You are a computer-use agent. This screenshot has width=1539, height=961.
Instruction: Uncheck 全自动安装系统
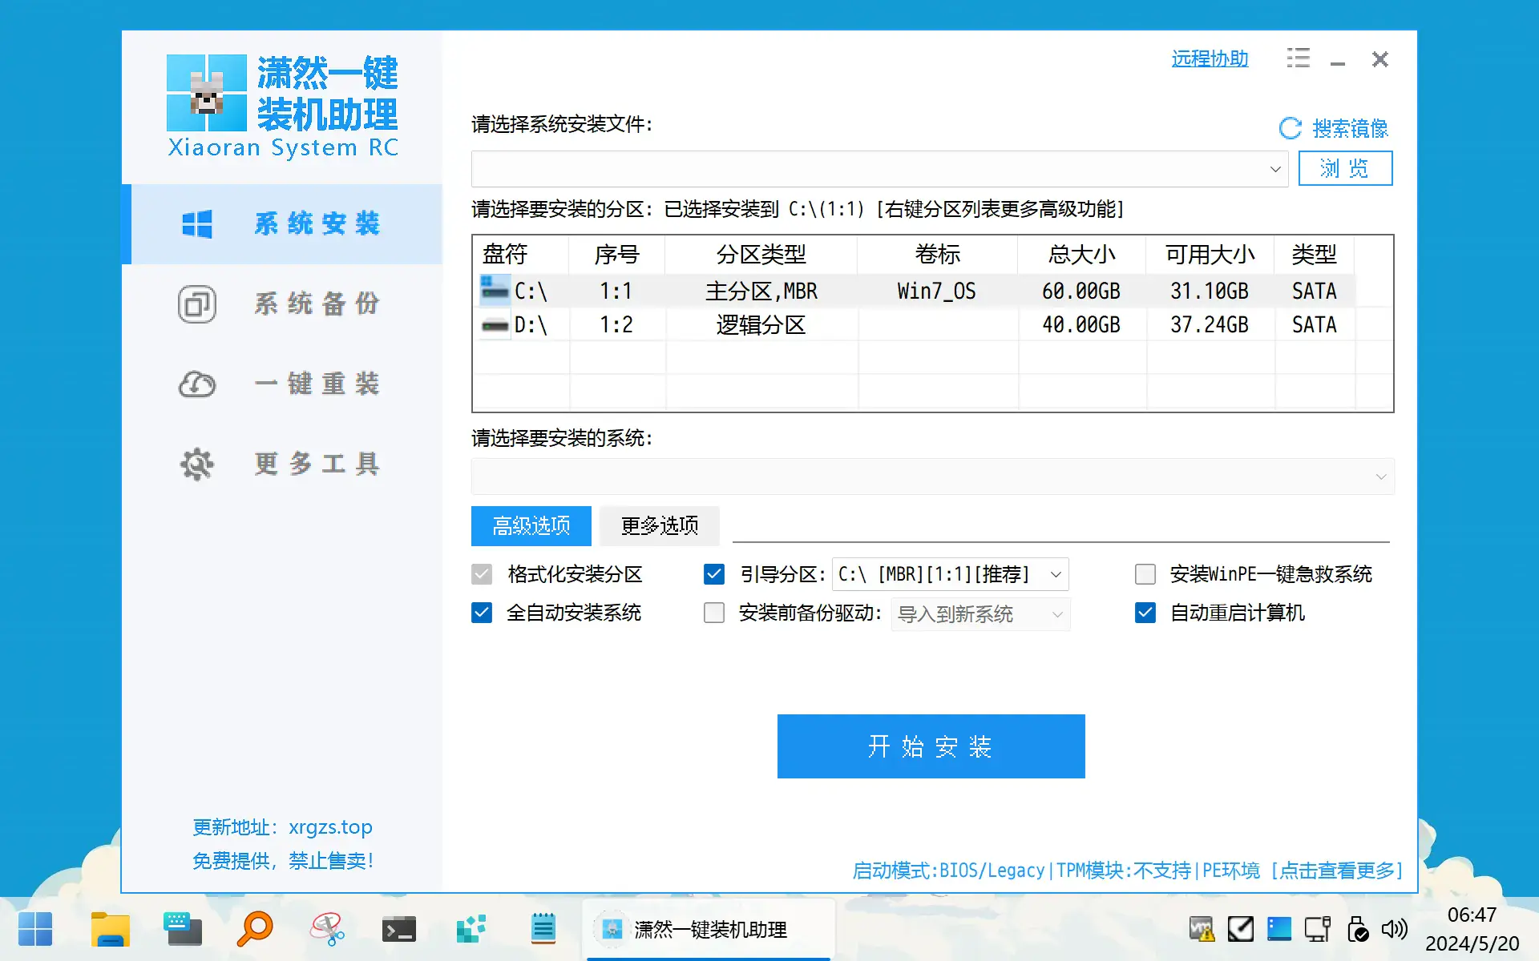pyautogui.click(x=481, y=613)
